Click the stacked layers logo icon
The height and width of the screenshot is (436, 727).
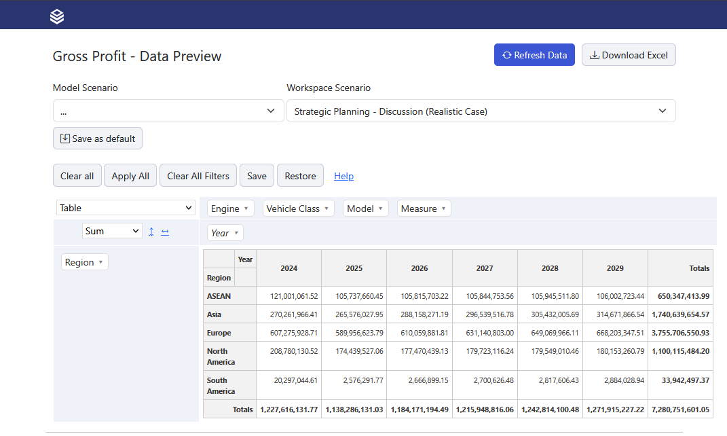click(x=57, y=16)
